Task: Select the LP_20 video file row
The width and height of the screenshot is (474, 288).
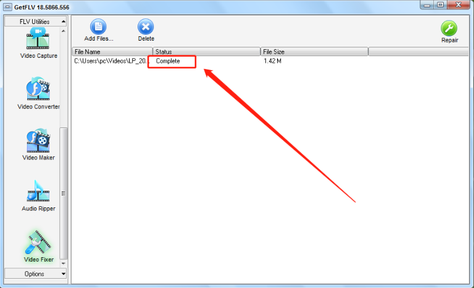Action: [x=270, y=61]
